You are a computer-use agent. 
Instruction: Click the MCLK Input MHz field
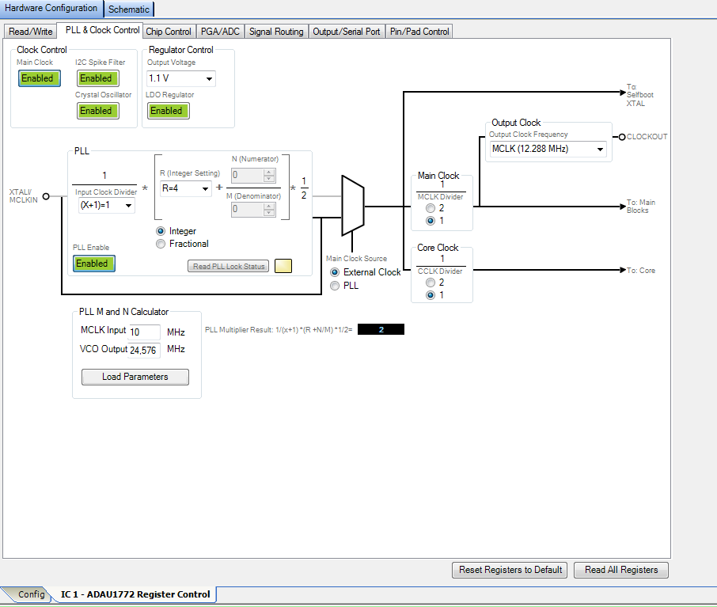pyautogui.click(x=144, y=332)
